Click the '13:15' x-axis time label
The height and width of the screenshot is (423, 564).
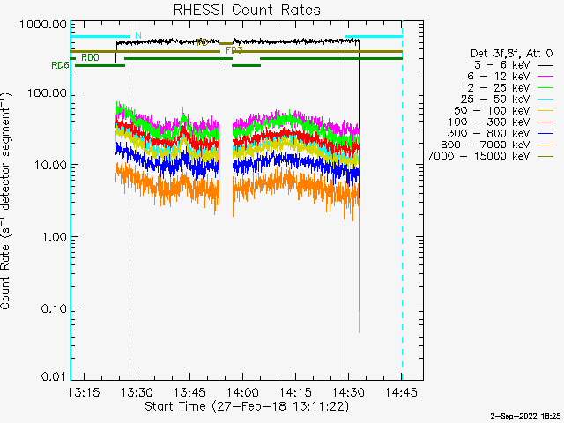tap(84, 392)
